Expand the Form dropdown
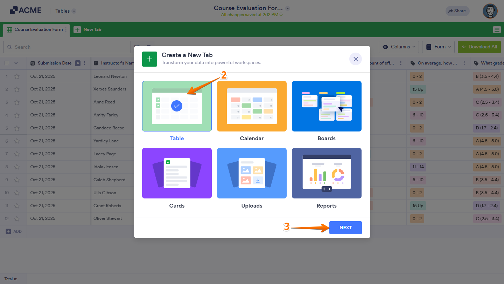Viewport: 504px width, 284px height. tap(438, 47)
